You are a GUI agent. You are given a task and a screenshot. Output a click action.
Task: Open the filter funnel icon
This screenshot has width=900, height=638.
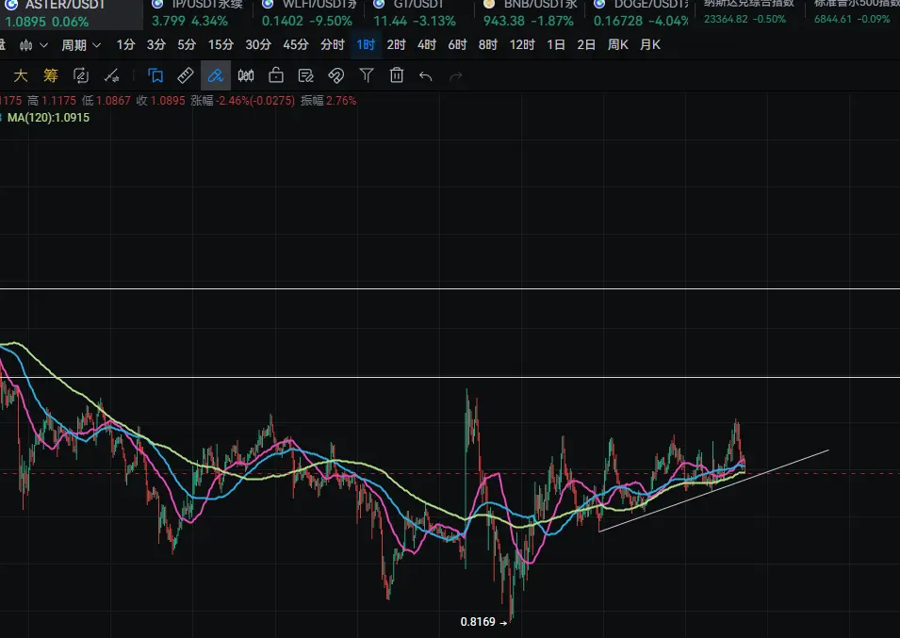(367, 75)
